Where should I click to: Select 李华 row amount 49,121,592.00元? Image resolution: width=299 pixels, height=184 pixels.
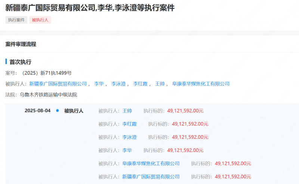[185, 150]
